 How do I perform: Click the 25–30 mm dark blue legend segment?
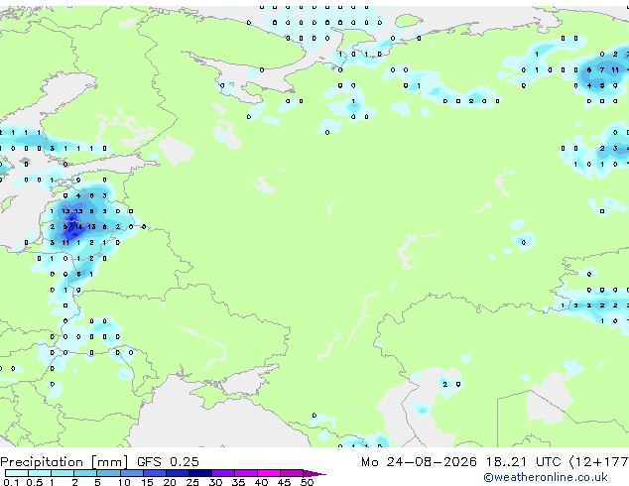tap(199, 473)
